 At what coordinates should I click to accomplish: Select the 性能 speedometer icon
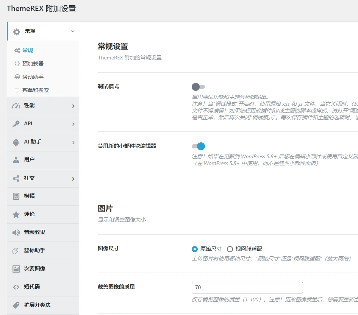point(17,106)
